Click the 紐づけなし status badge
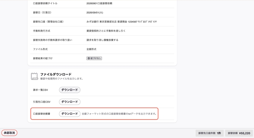 [94, 58]
